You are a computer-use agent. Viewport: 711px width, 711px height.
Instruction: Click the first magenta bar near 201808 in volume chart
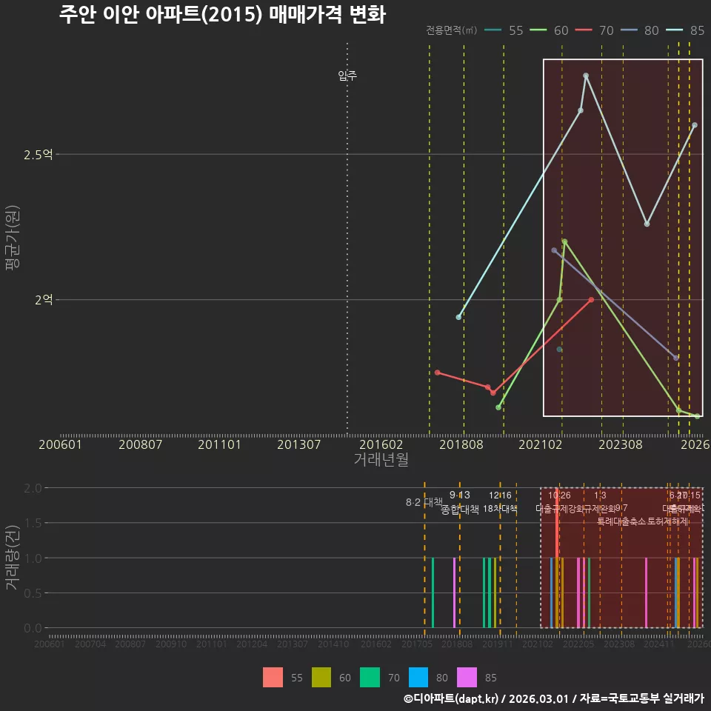click(x=454, y=592)
